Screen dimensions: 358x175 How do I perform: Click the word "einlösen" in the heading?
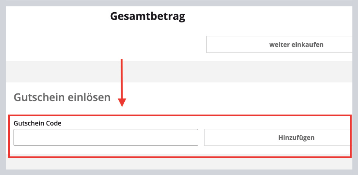[89, 98]
